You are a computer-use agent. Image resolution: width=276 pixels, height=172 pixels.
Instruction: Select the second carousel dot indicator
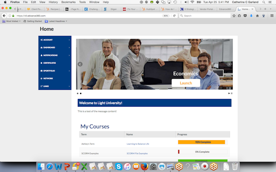click(x=80, y=93)
